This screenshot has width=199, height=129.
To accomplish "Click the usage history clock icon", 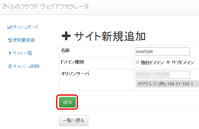I will [10, 40].
